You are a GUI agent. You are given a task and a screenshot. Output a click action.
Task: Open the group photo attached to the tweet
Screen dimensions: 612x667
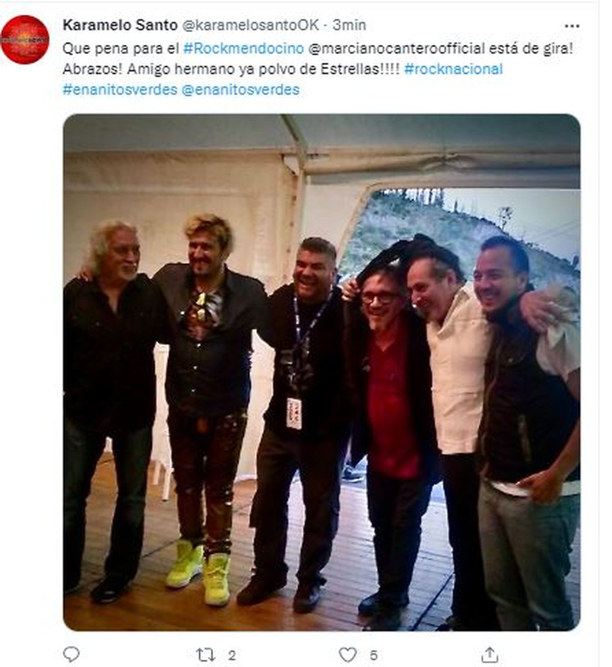[322, 372]
